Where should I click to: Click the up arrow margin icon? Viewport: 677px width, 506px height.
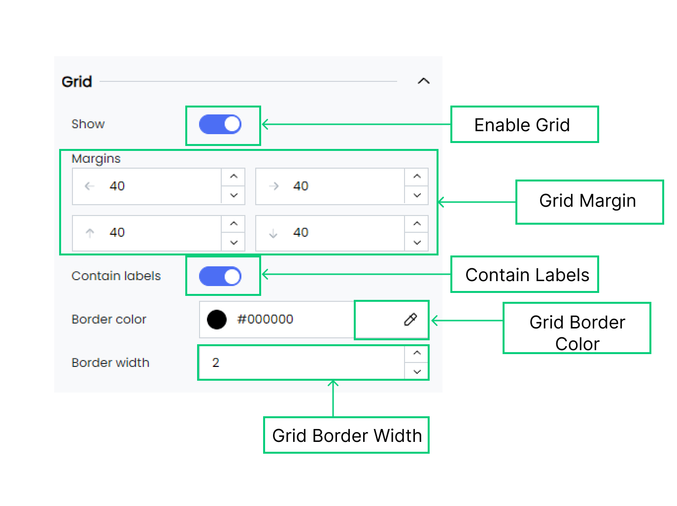click(x=90, y=233)
